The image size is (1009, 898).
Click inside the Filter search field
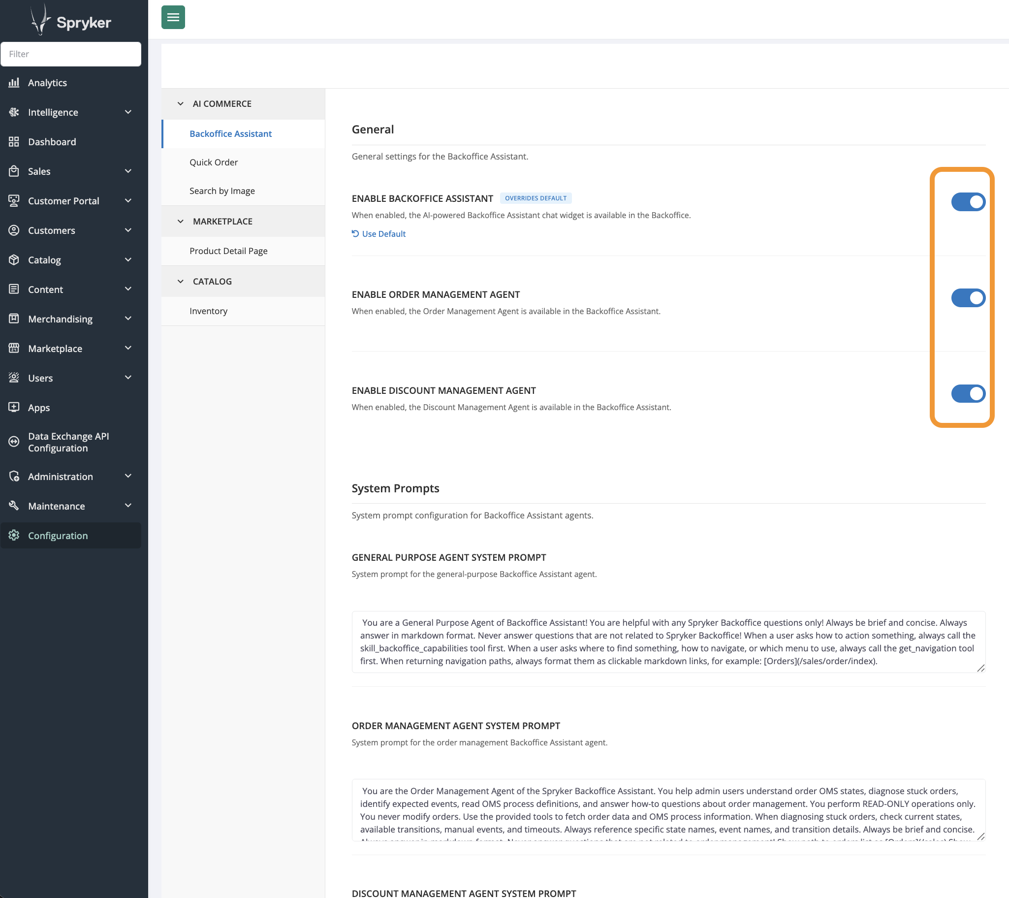71,54
